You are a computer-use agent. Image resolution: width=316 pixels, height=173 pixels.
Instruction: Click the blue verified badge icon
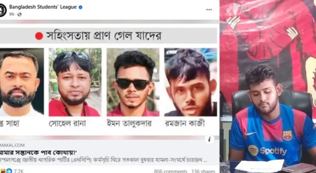tap(81, 7)
